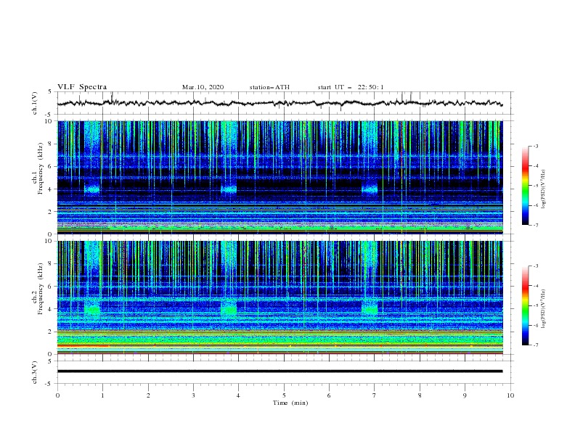Viewport: 575px width, 444px height.
Task: Click time axis tick label "3"
Action: 193,395
